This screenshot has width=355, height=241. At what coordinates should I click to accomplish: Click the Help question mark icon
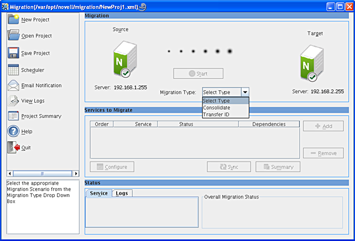click(x=13, y=131)
